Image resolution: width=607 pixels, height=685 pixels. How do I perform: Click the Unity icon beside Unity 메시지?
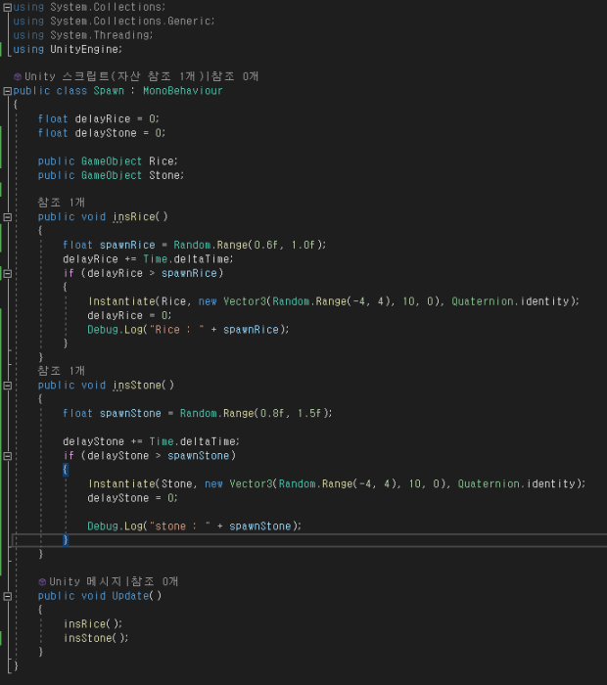click(43, 581)
